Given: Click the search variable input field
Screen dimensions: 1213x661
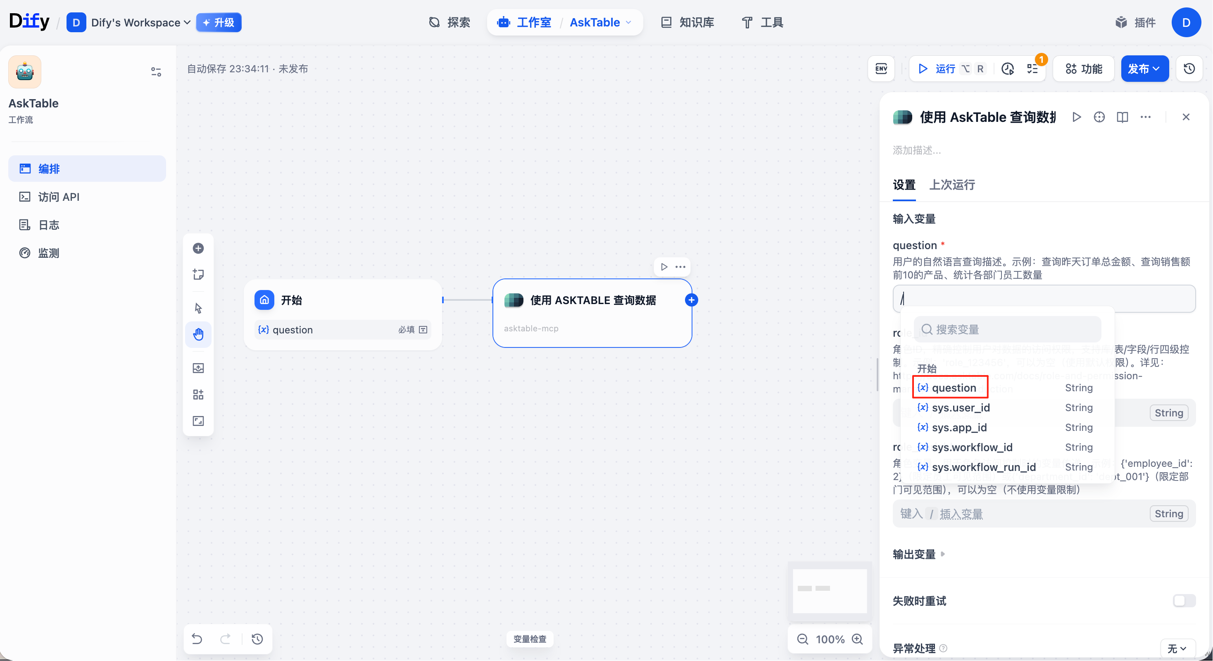Looking at the screenshot, I should coord(1007,329).
